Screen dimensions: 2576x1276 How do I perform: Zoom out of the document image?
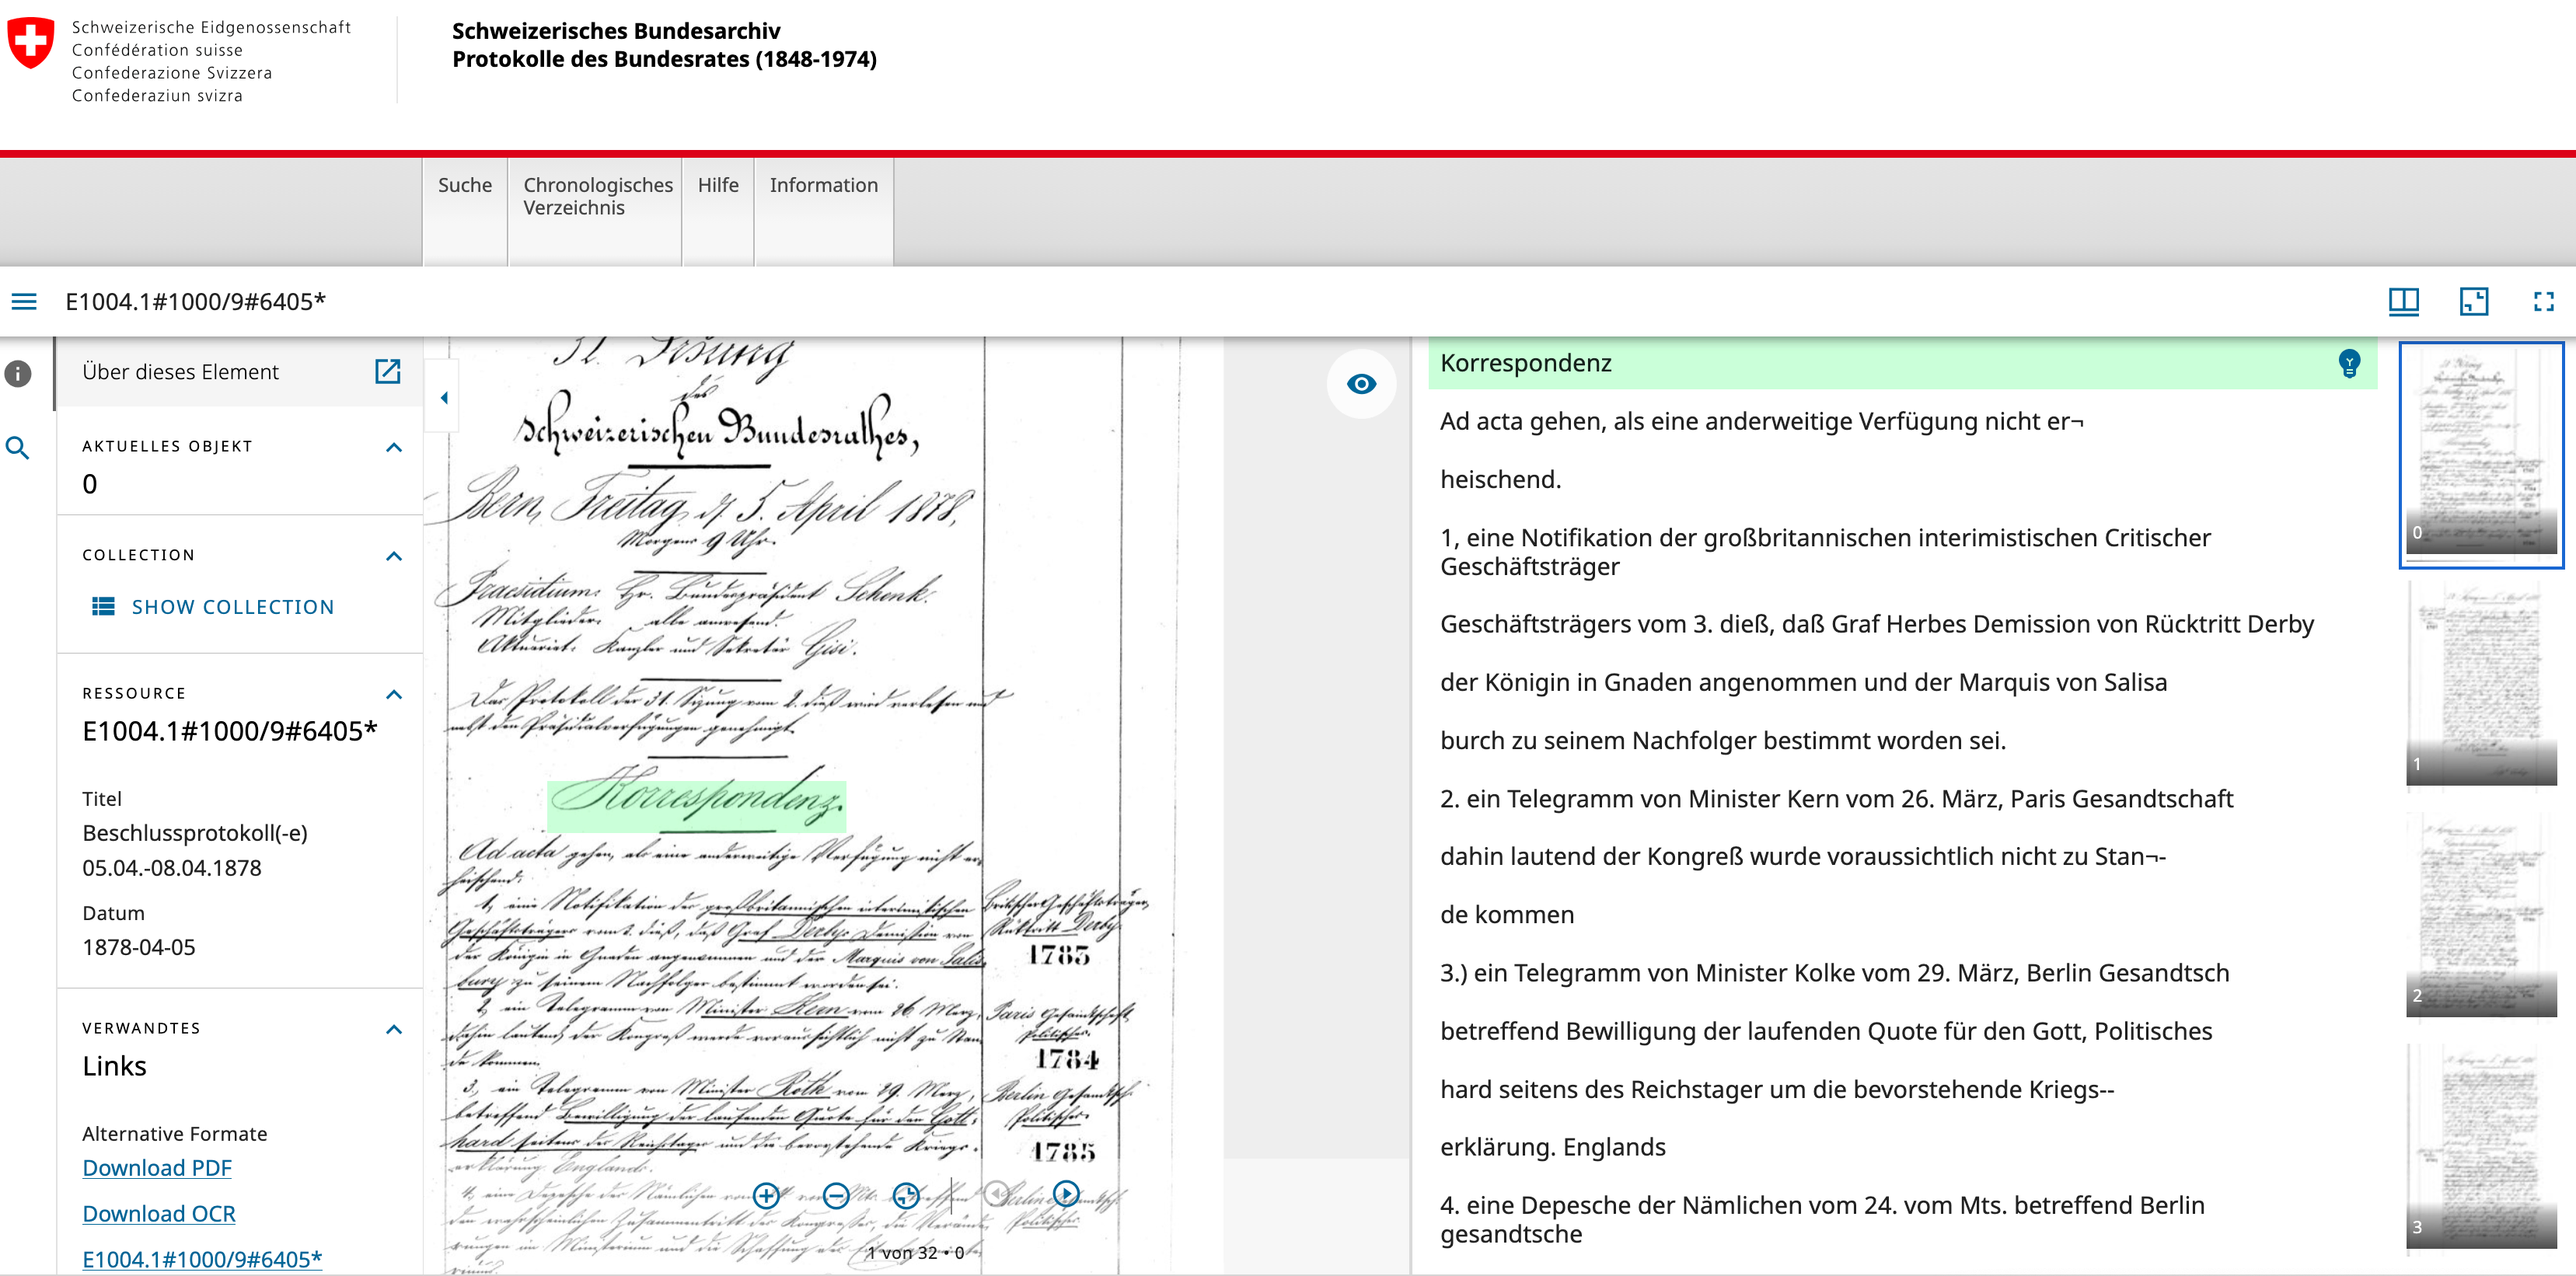click(x=836, y=1195)
